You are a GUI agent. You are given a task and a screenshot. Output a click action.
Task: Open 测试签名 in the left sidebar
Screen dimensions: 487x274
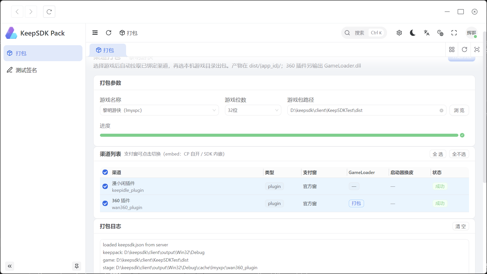click(x=43, y=70)
